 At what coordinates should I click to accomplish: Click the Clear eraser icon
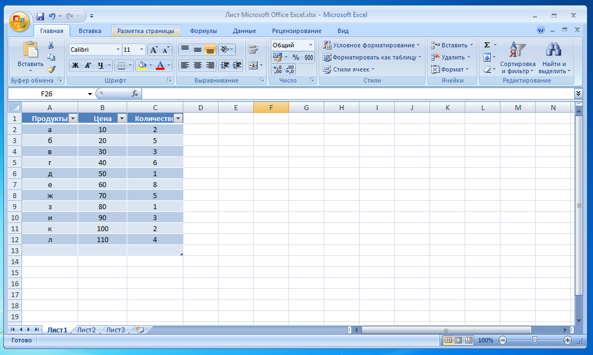[487, 69]
